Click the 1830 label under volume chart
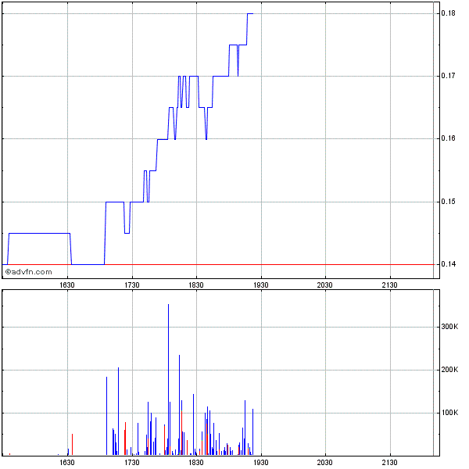 (196, 463)
